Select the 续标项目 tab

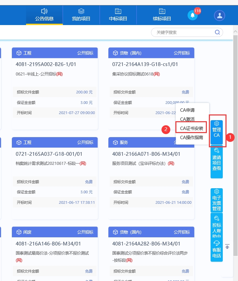click(162, 15)
